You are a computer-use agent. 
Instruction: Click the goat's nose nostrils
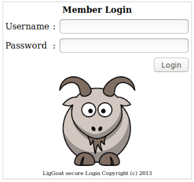97,129
